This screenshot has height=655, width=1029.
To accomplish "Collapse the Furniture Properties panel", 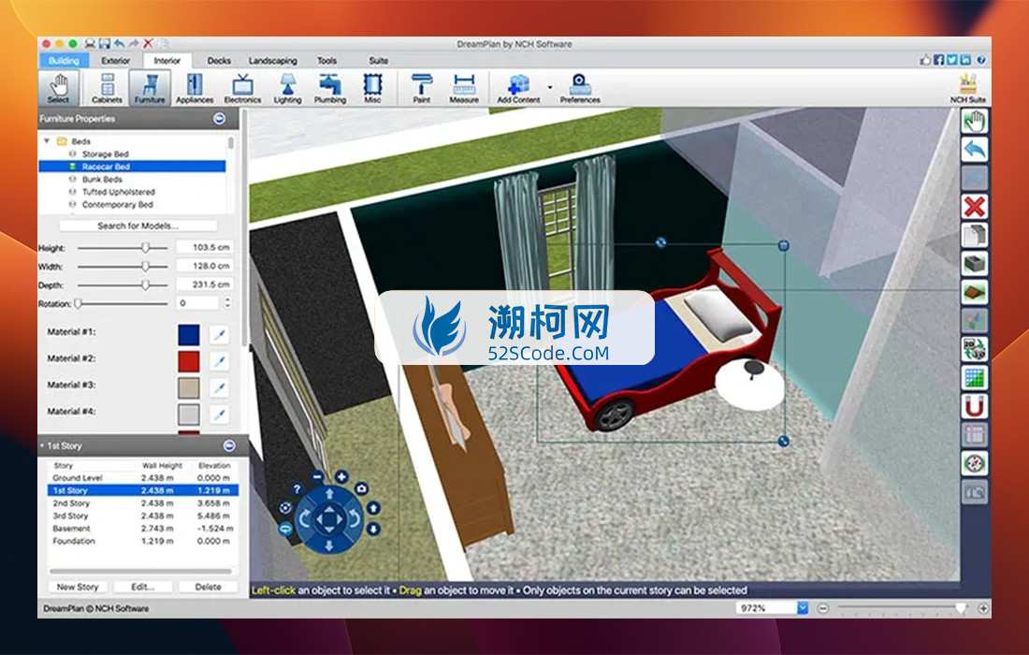I will (x=219, y=119).
